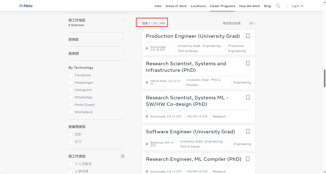Bookmark the Production Engineer (University Grad) job

point(248,36)
